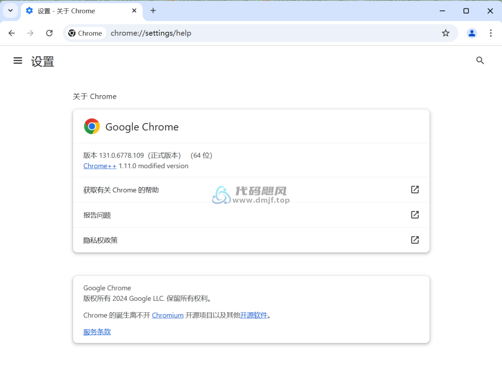This screenshot has height=390, width=502.
Task: Open the Chrome++ link
Action: click(x=100, y=166)
